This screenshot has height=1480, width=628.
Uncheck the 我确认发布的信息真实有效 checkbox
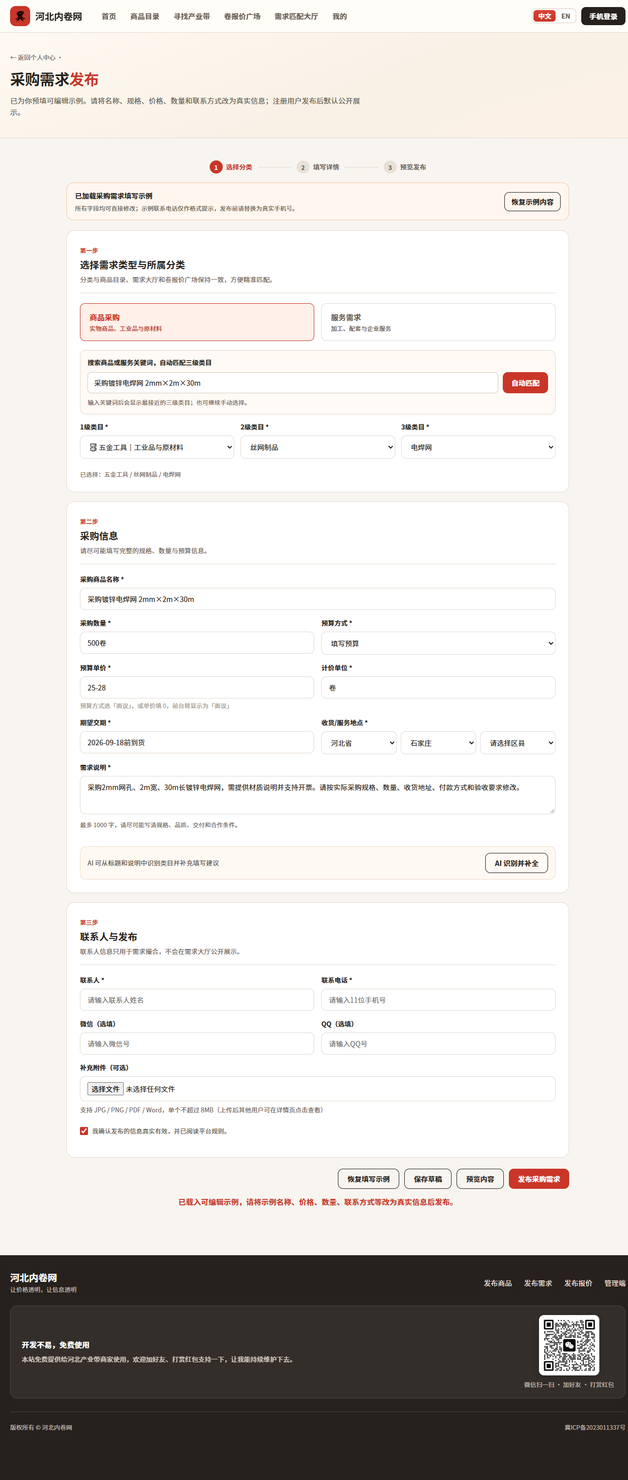[x=84, y=1130]
